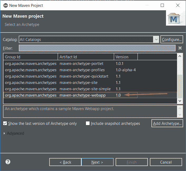186x171 pixels.
Task: Go to the previous page with Back
Action: pyautogui.click(x=65, y=162)
